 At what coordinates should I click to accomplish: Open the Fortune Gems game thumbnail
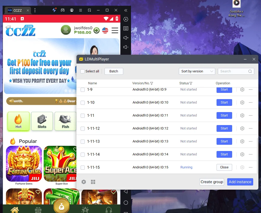point(24,164)
